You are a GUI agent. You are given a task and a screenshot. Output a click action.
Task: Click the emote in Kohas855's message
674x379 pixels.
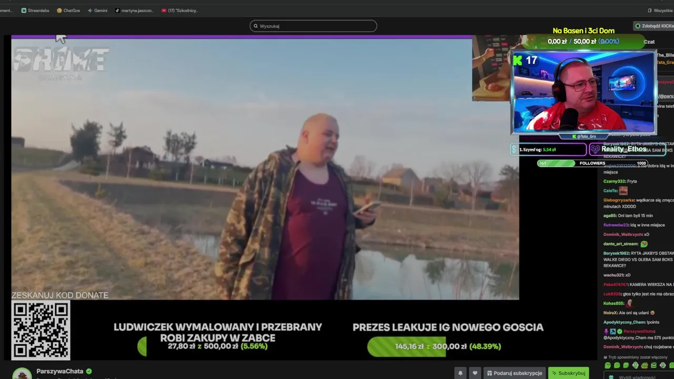[630, 303]
